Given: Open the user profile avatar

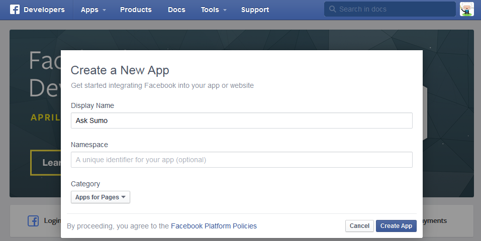Looking at the screenshot, I should tap(466, 9).
